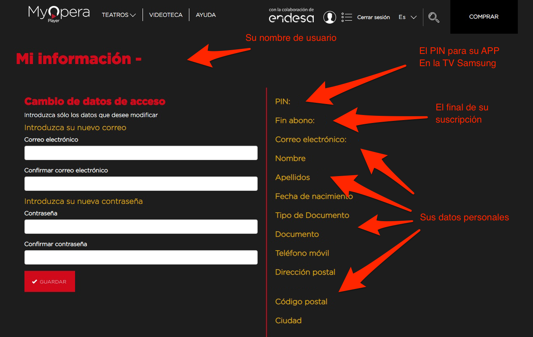The height and width of the screenshot is (337, 533).
Task: Click the Guardar button
Action: click(50, 281)
